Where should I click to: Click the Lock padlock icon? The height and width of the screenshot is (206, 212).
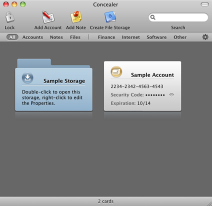tap(10, 17)
